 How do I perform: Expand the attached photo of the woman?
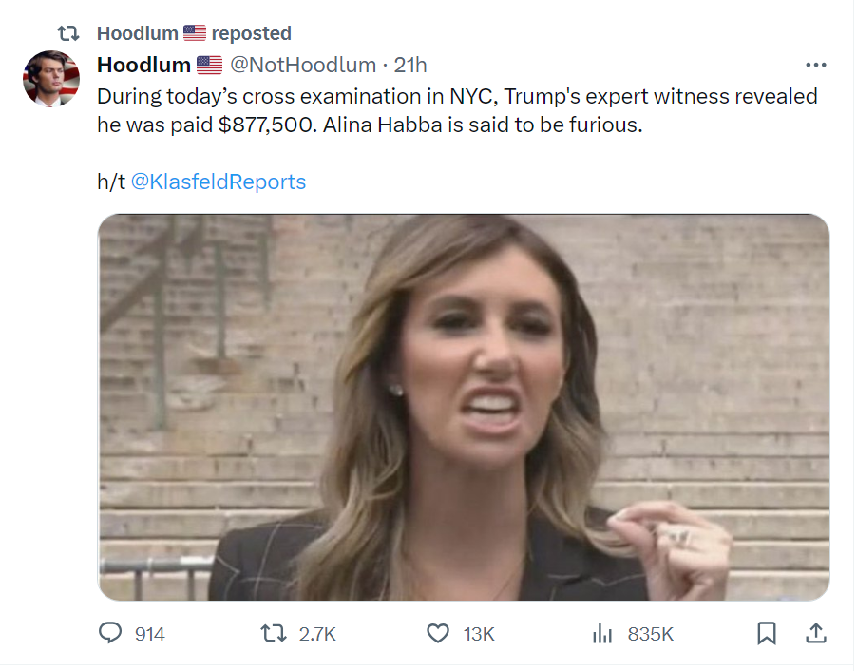pyautogui.click(x=464, y=407)
